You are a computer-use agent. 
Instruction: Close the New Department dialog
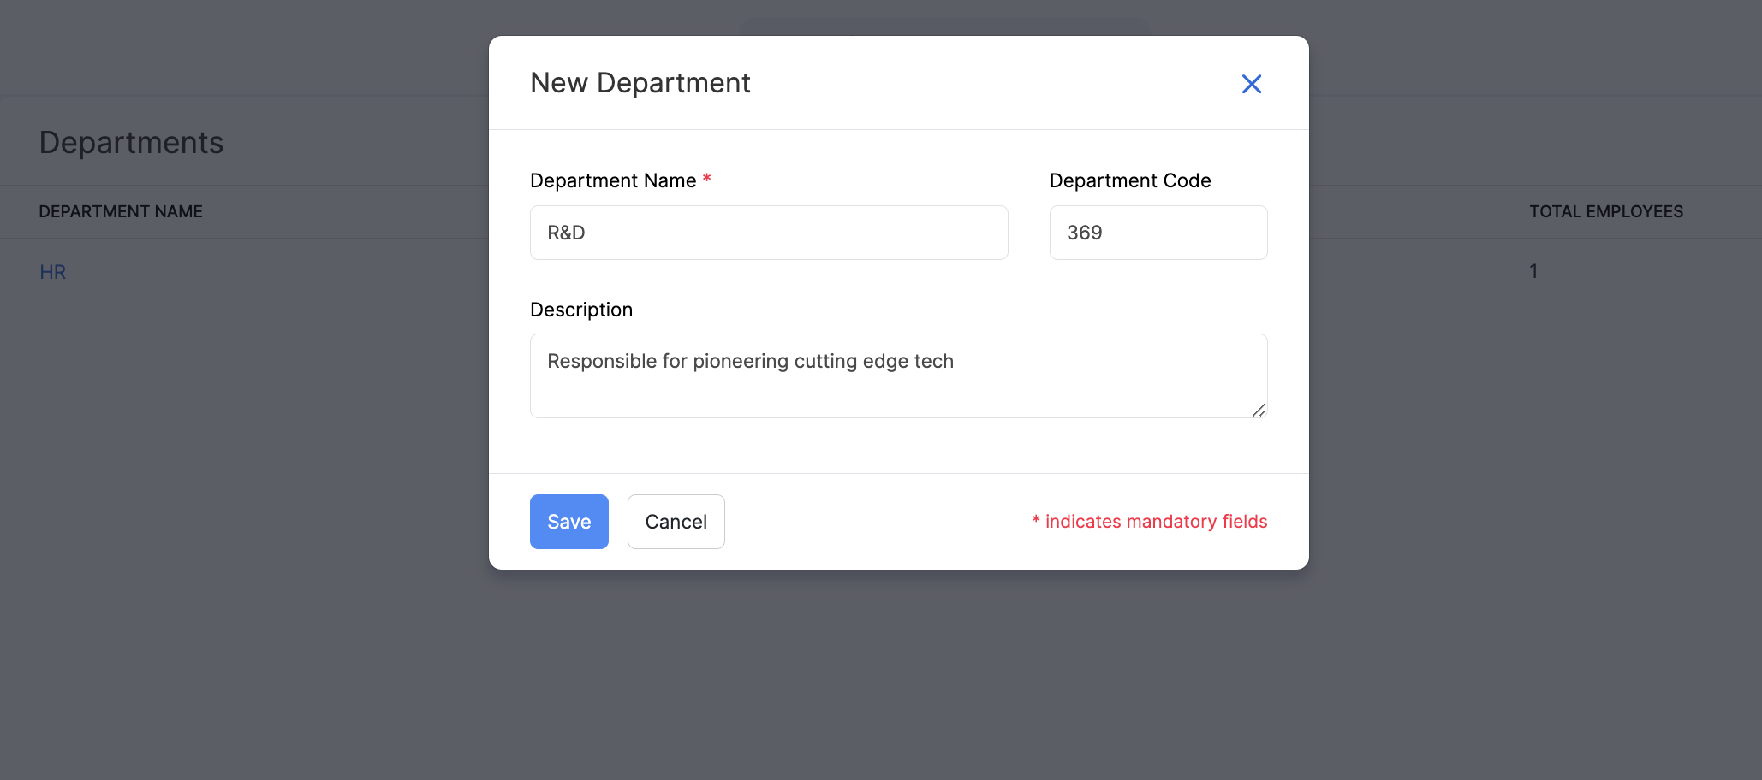click(x=1252, y=84)
